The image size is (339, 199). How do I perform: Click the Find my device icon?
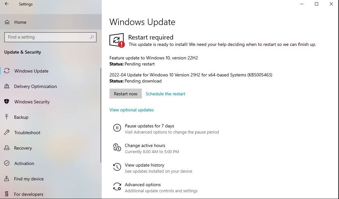7,179
